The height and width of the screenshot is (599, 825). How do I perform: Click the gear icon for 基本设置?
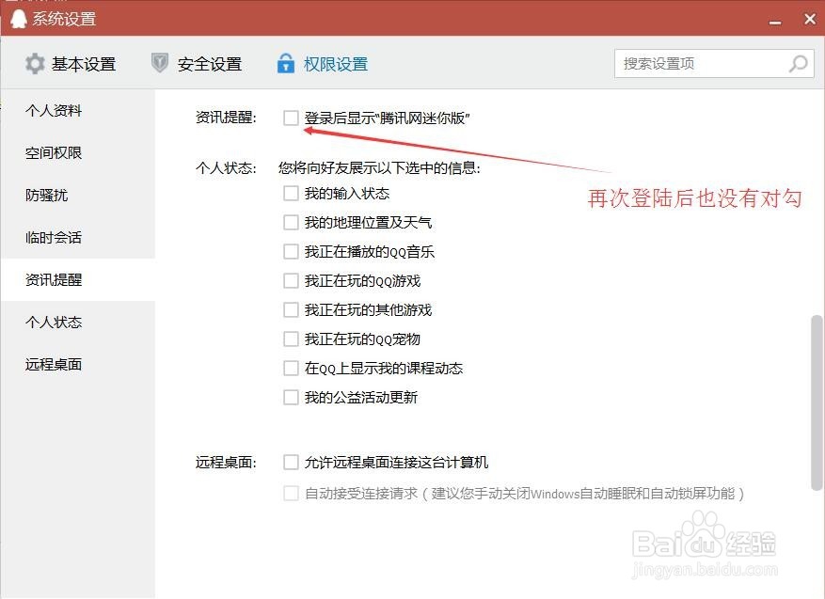[x=35, y=63]
